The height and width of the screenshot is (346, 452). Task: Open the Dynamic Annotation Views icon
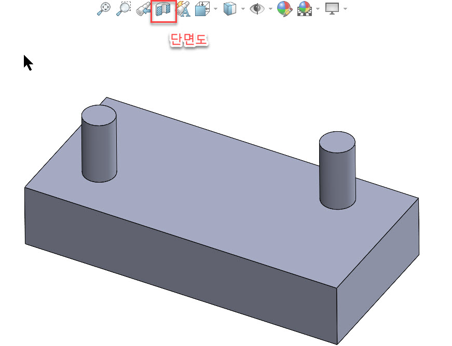point(183,9)
